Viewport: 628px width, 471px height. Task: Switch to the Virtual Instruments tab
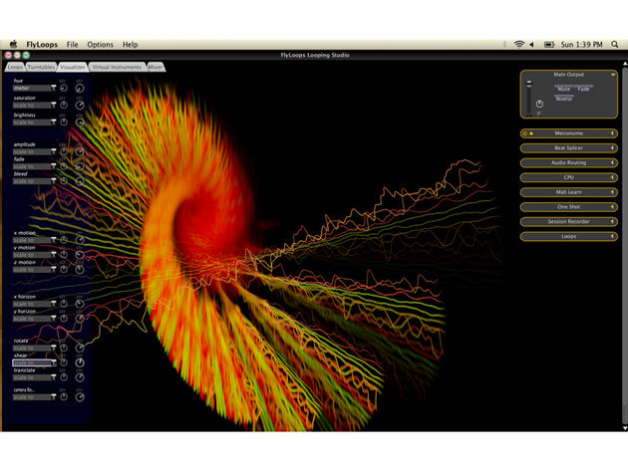tap(117, 68)
